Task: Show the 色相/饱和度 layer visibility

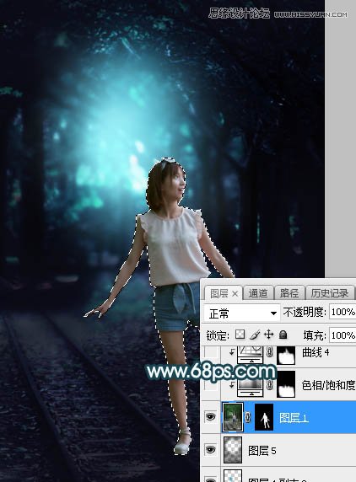Action: click(x=211, y=384)
